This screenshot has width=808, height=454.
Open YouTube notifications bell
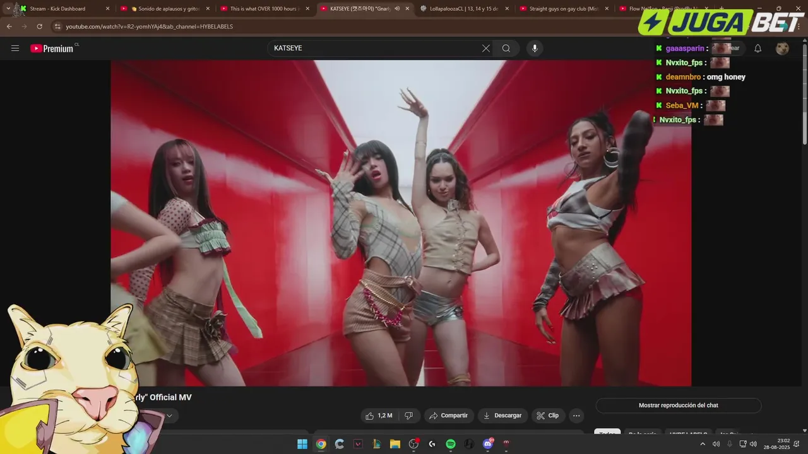point(758,49)
